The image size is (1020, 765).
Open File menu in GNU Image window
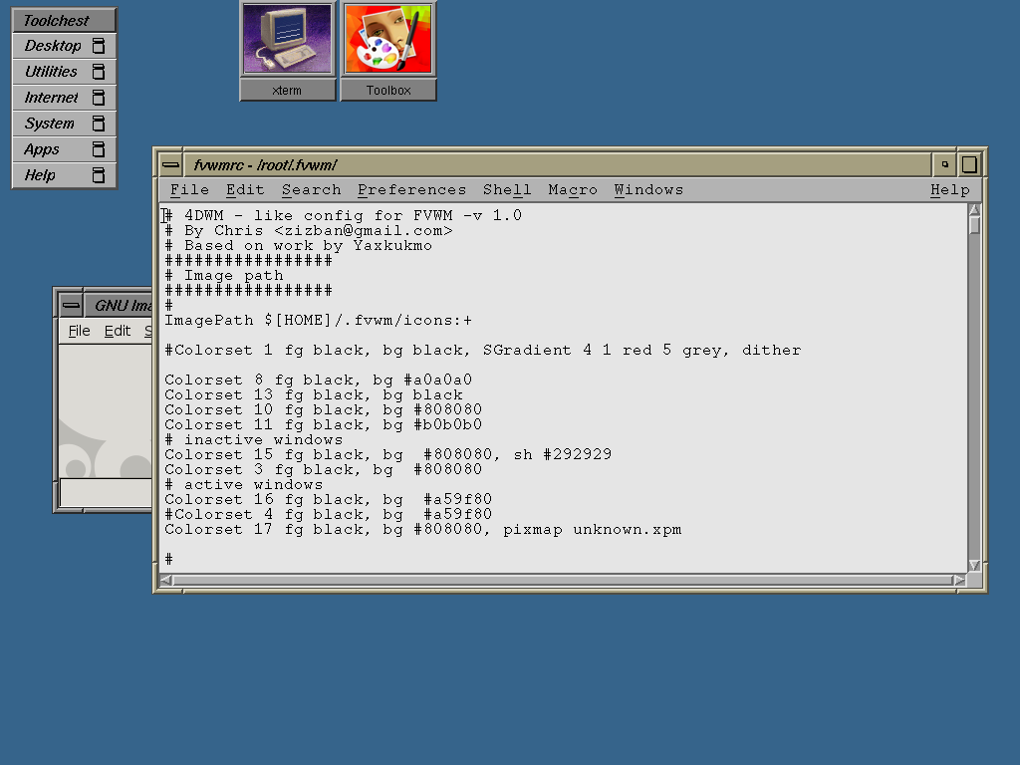80,331
